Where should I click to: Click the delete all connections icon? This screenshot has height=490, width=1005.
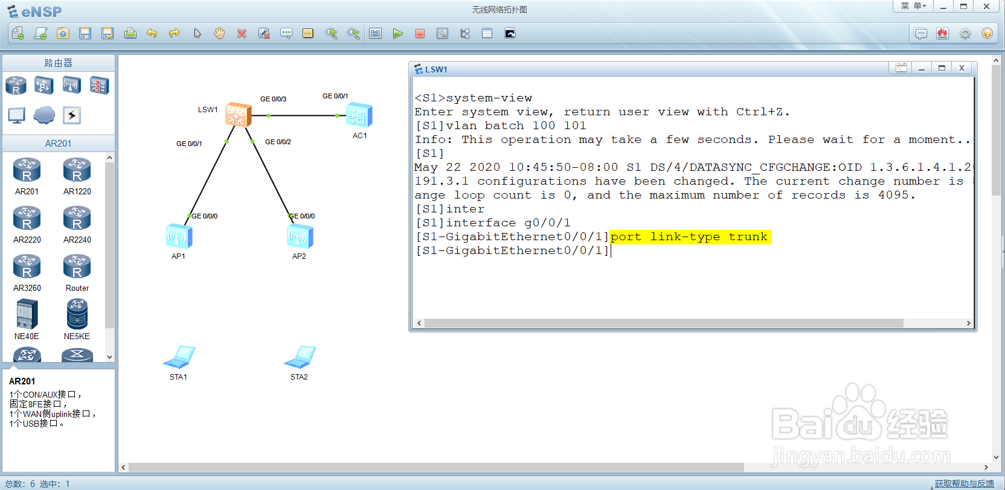(x=264, y=33)
